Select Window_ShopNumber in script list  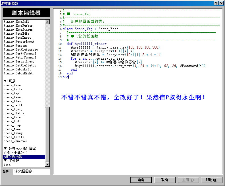pyautogui.click(x=18, y=26)
